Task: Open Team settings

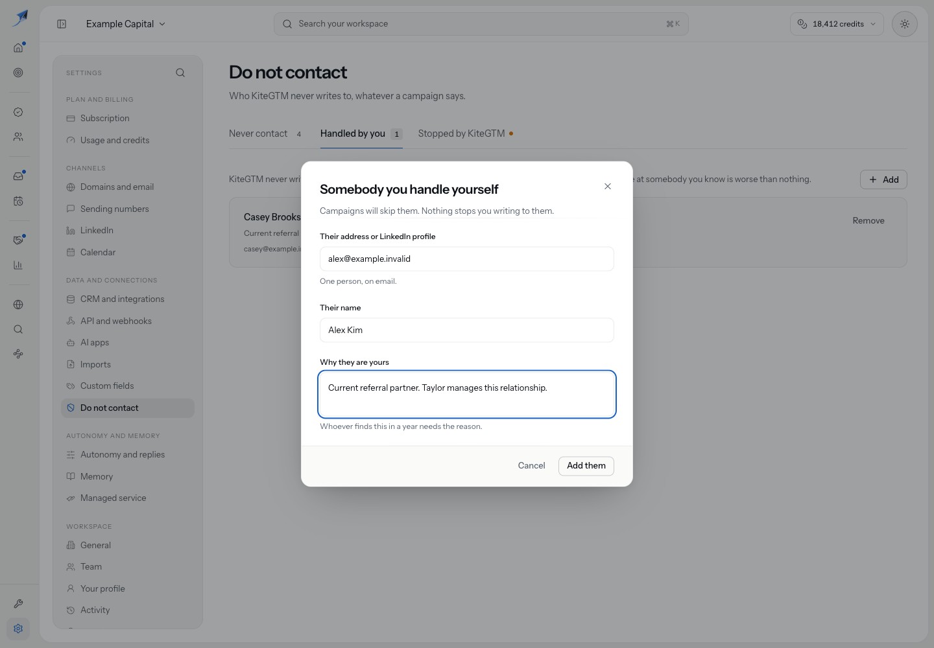Action: 128,567
